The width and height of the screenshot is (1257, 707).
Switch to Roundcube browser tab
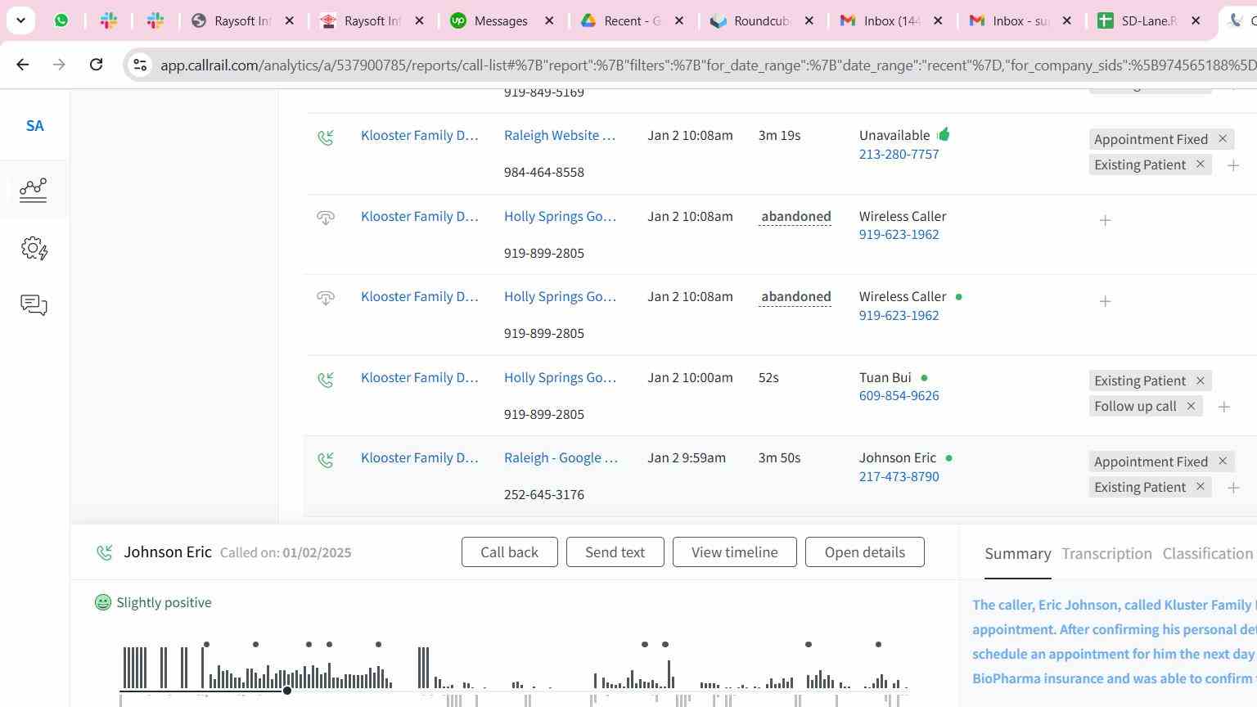coord(761,20)
